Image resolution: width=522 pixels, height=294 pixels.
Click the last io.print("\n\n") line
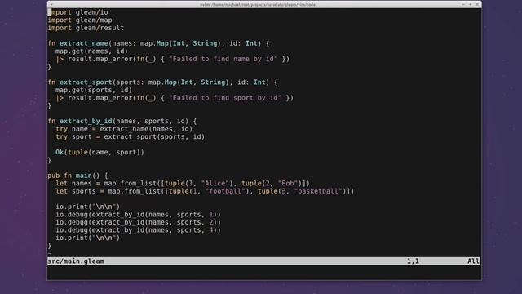tap(88, 238)
